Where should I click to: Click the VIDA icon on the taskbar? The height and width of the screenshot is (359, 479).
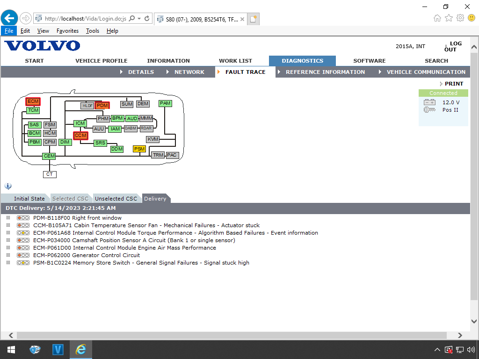[x=58, y=349]
